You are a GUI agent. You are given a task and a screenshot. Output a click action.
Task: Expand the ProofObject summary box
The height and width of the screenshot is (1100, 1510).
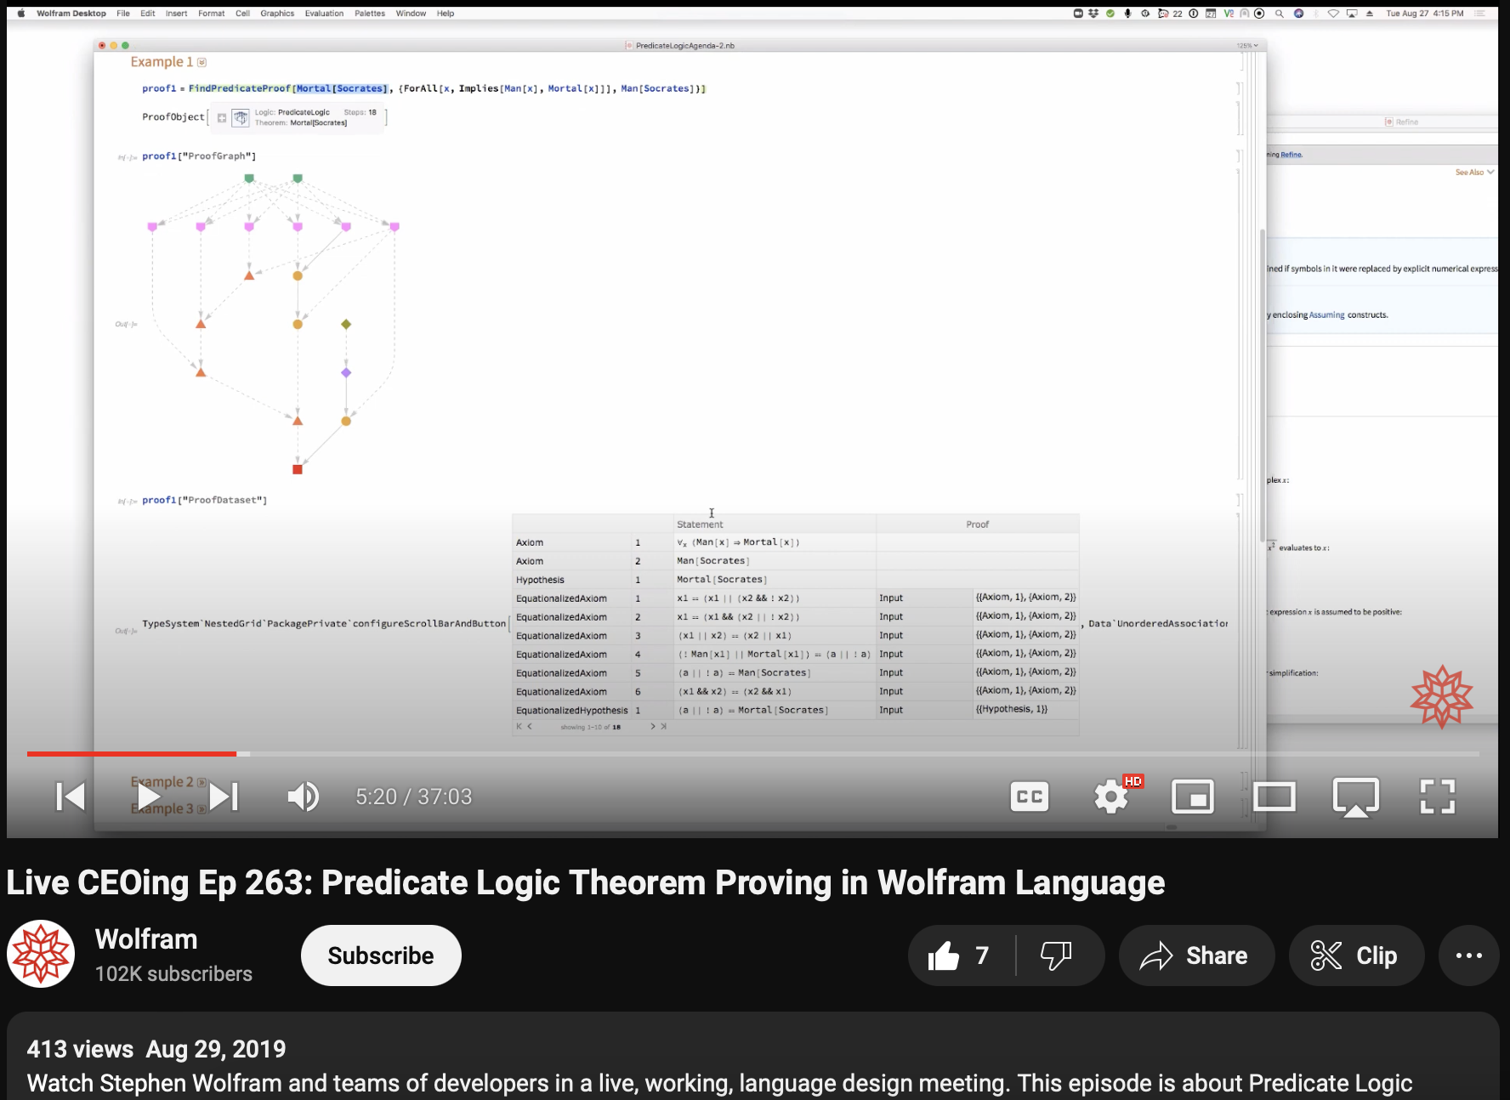tap(222, 118)
